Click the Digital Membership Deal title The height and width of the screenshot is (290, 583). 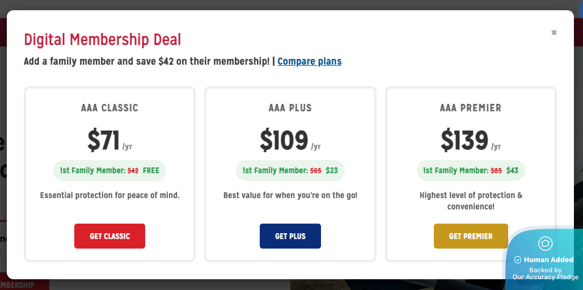[x=102, y=40]
